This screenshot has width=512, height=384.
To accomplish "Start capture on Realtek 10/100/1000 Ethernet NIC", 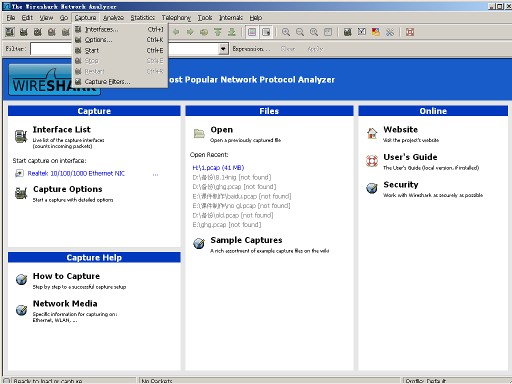I will (76, 173).
